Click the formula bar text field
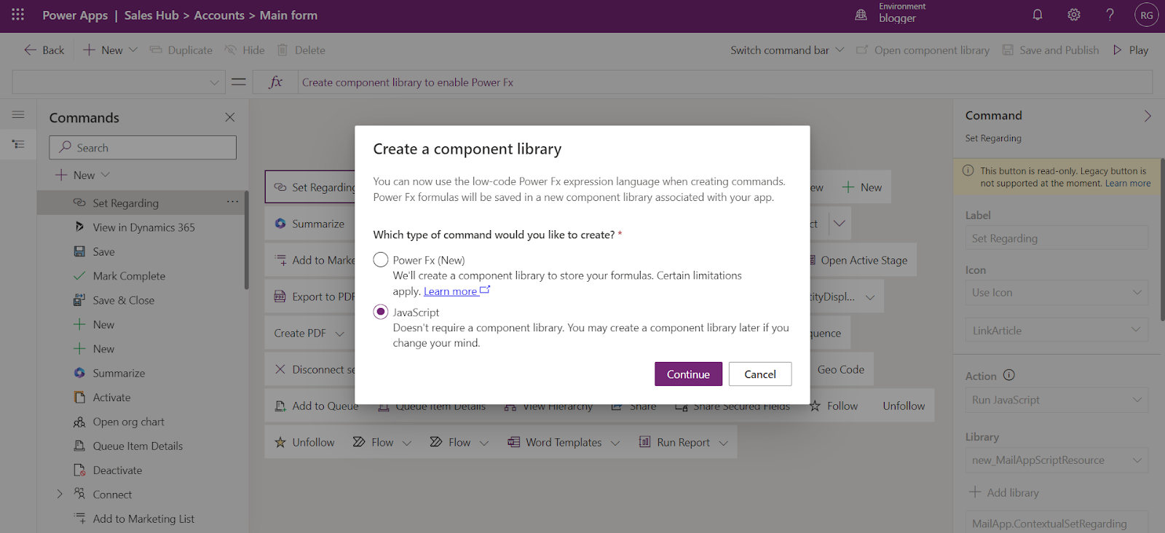The height and width of the screenshot is (533, 1165). tap(725, 82)
